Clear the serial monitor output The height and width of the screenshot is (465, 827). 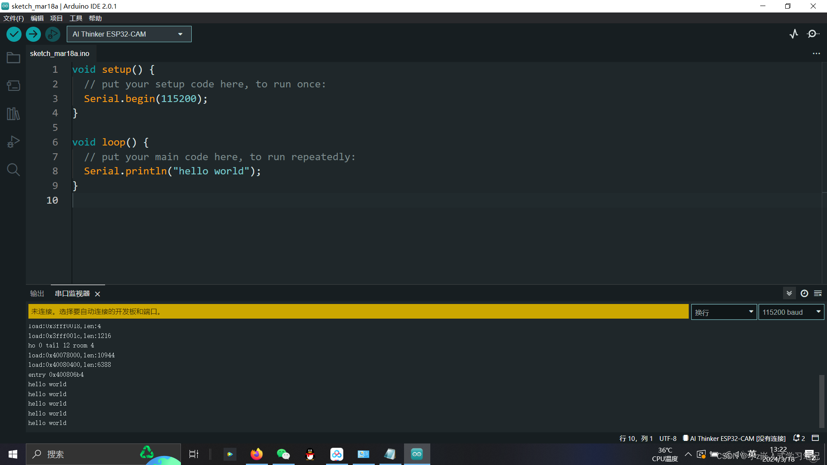(x=818, y=293)
